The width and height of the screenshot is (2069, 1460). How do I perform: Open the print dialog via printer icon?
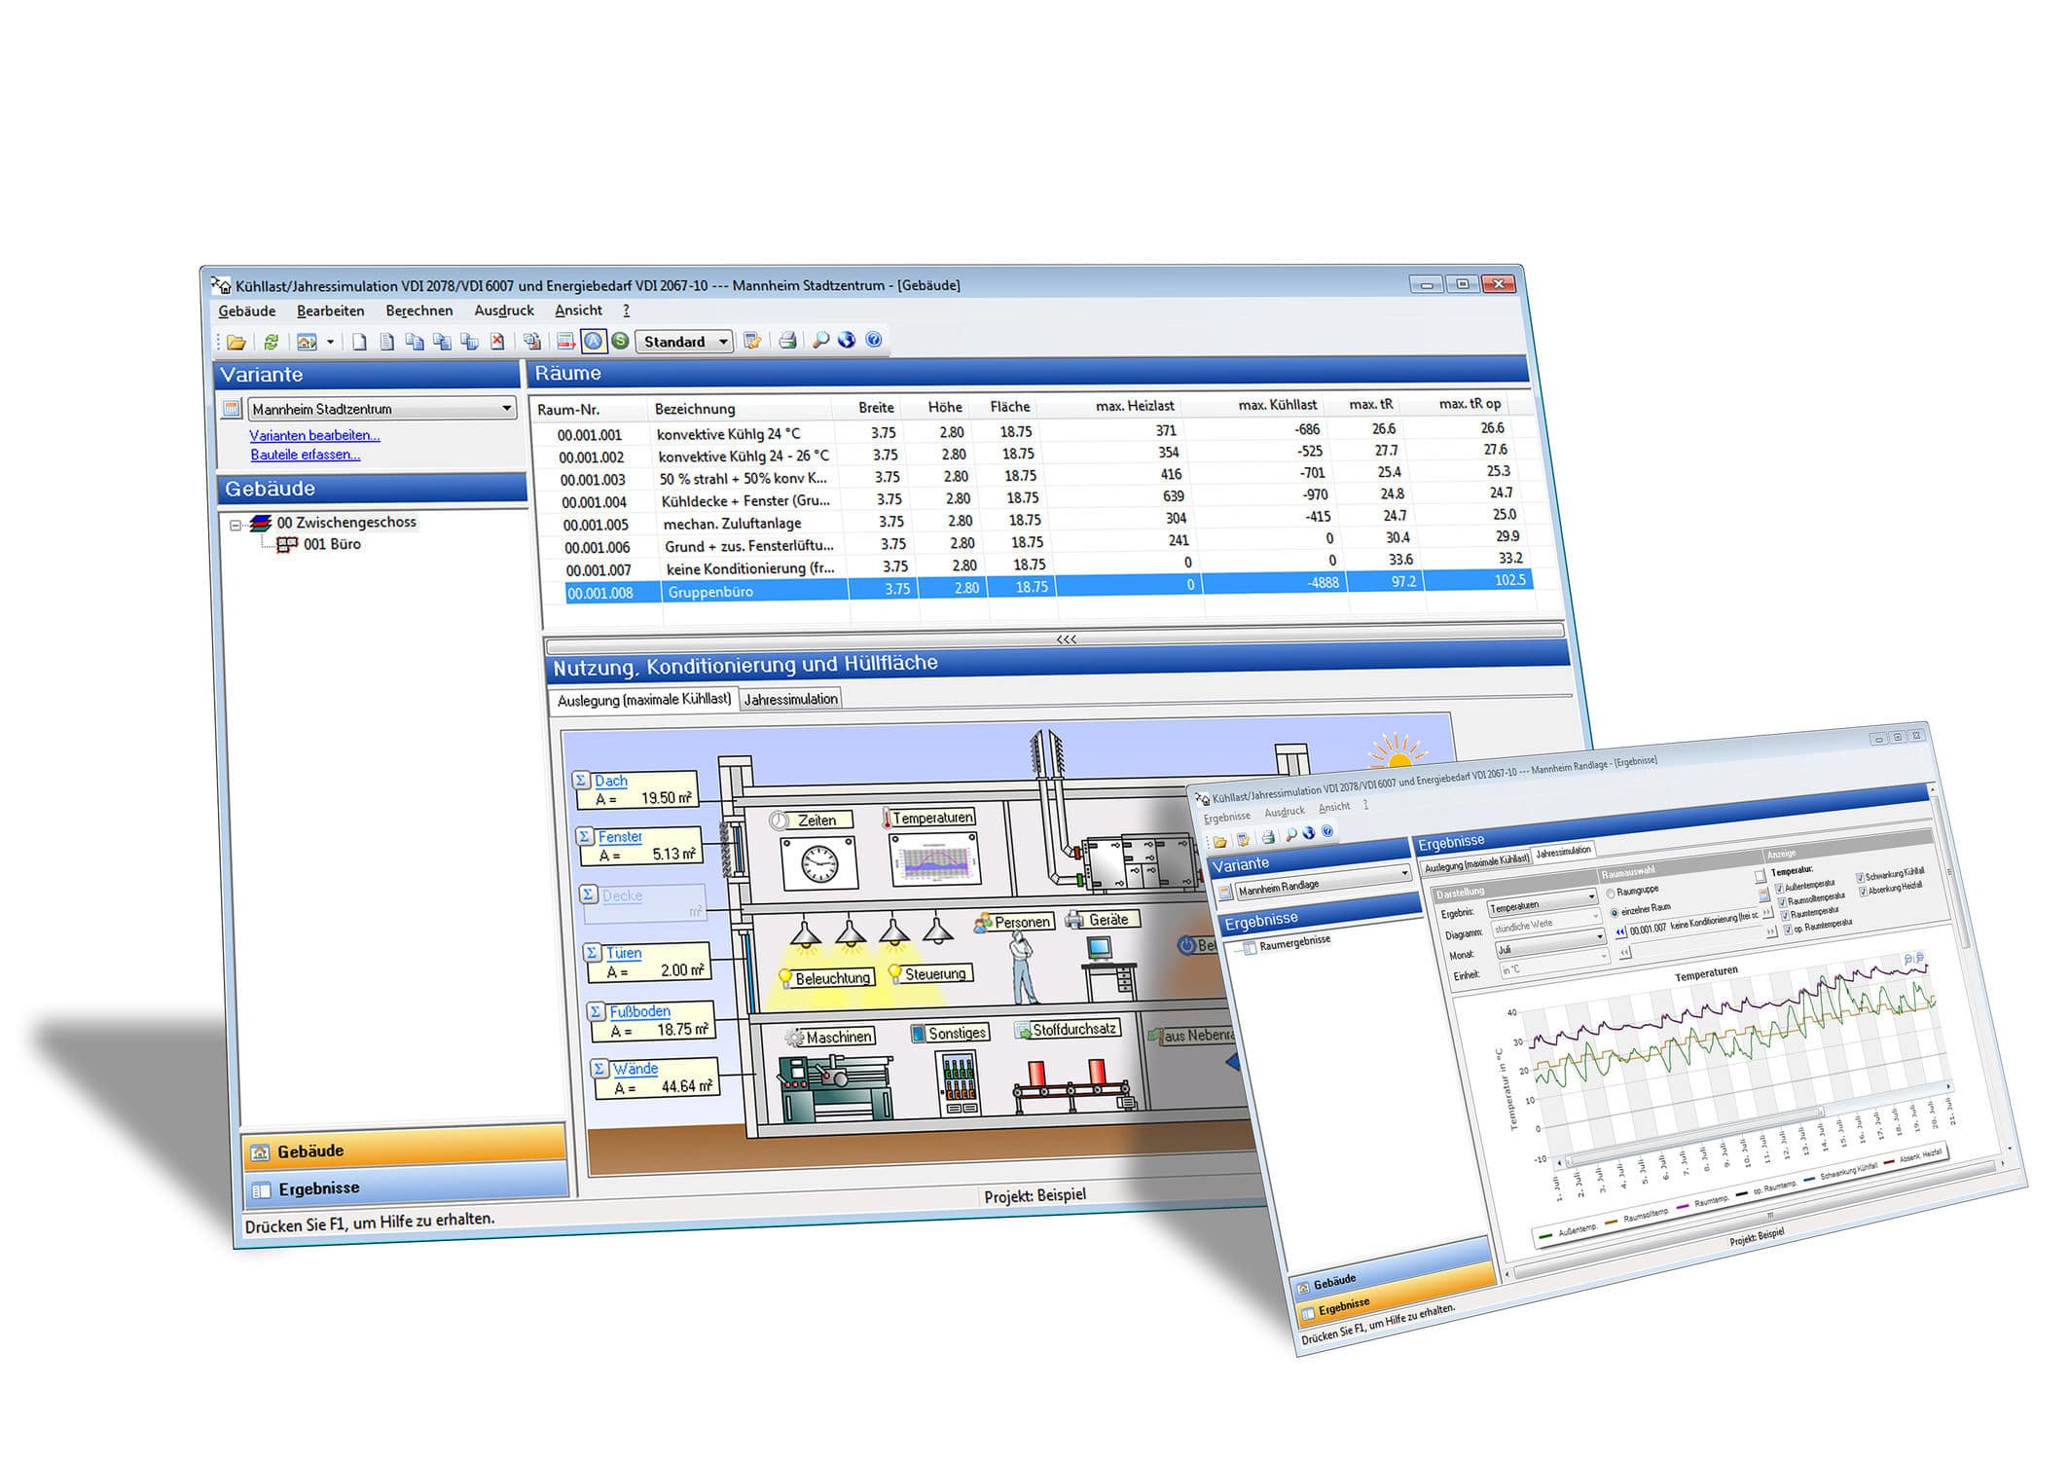[787, 342]
